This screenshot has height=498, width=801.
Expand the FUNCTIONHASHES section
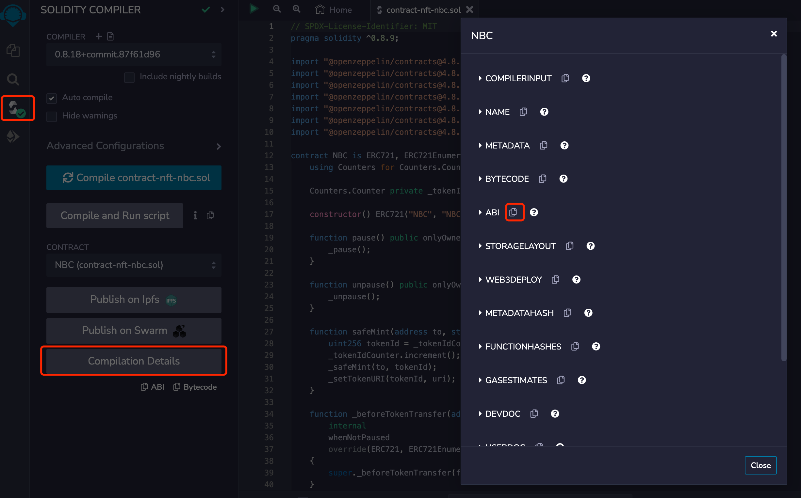pyautogui.click(x=522, y=347)
